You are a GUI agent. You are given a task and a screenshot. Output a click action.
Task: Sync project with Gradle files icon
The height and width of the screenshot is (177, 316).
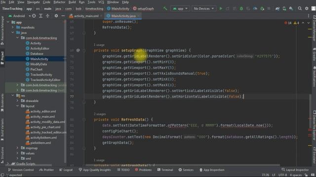point(277,8)
